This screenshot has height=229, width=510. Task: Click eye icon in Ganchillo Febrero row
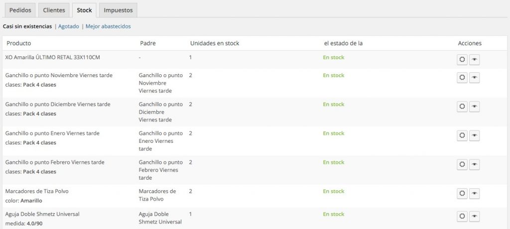click(x=474, y=164)
